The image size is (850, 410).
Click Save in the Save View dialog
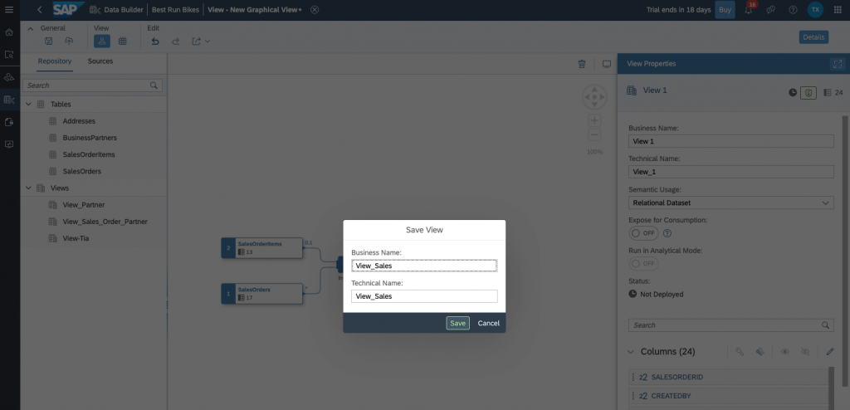pos(457,323)
